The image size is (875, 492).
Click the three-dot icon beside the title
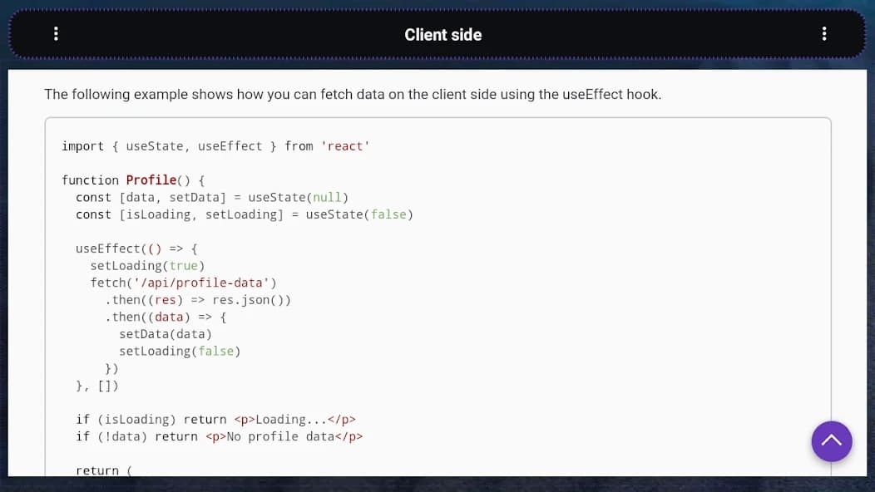tap(56, 34)
